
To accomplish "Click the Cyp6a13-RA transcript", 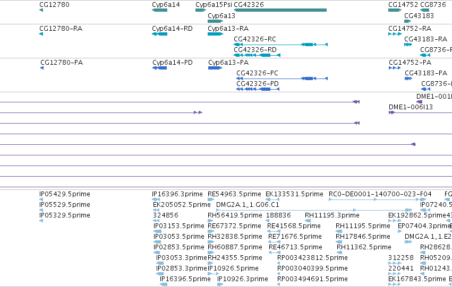I will coord(215,34).
